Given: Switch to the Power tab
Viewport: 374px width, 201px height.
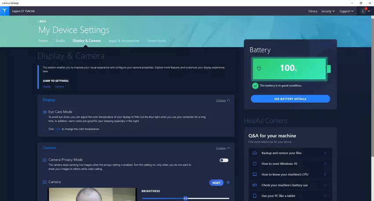Looking at the screenshot, I should click(x=43, y=41).
